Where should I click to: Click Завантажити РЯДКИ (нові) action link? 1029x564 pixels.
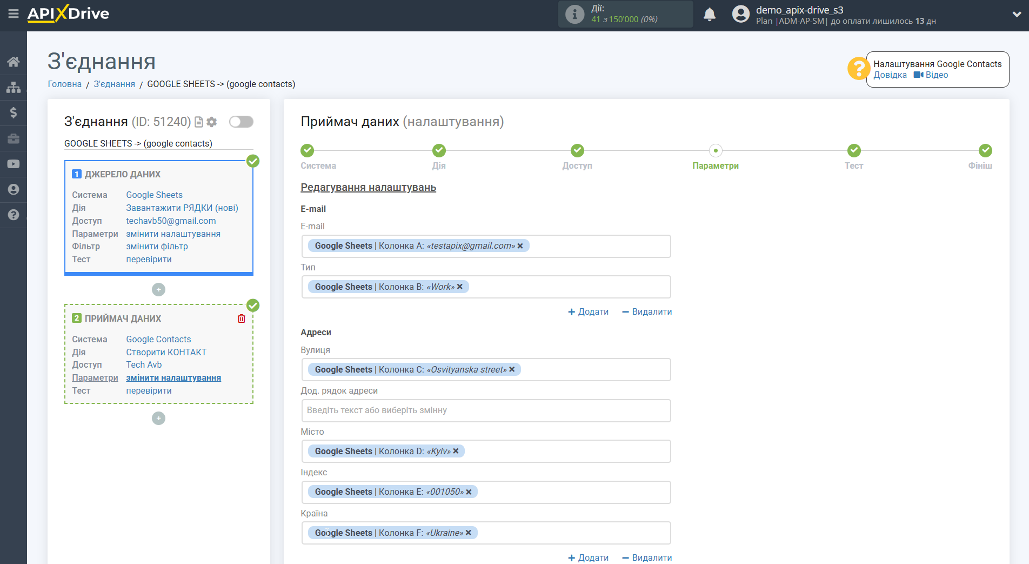(x=182, y=208)
